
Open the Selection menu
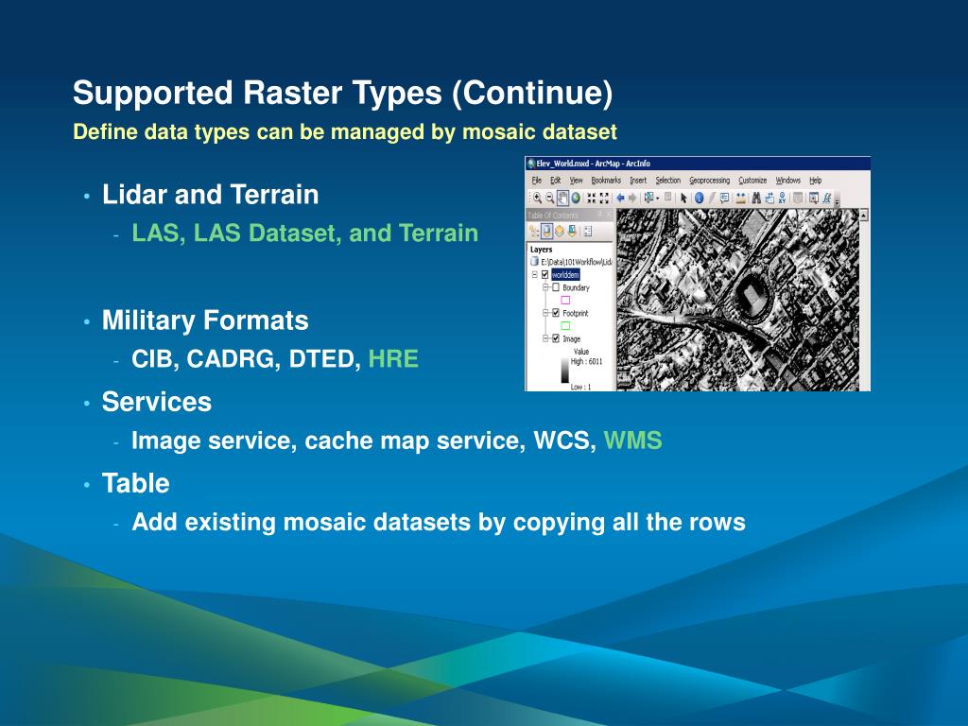pyautogui.click(x=668, y=181)
